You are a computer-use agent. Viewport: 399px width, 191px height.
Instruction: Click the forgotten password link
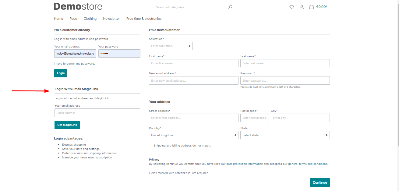click(x=75, y=64)
